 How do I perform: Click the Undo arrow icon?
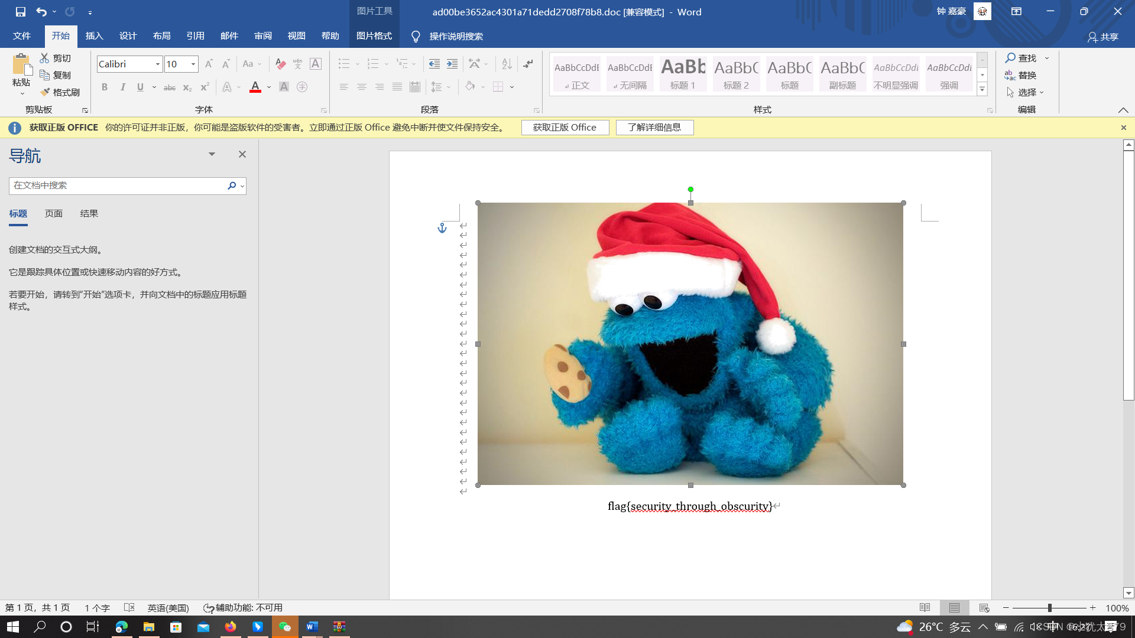pos(41,12)
